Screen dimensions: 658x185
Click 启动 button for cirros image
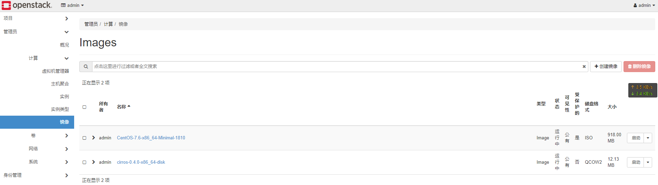tap(636, 162)
